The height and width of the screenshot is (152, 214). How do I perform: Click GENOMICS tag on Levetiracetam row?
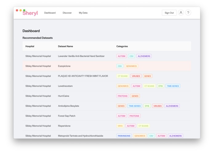tap(123, 86)
